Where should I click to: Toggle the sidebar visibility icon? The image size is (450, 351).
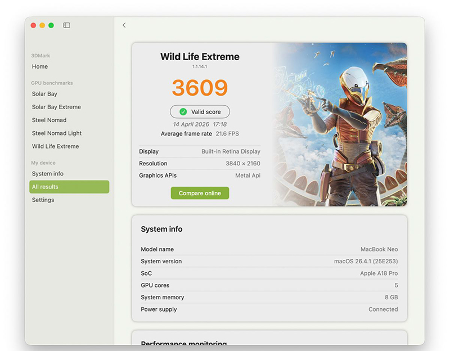pyautogui.click(x=66, y=25)
